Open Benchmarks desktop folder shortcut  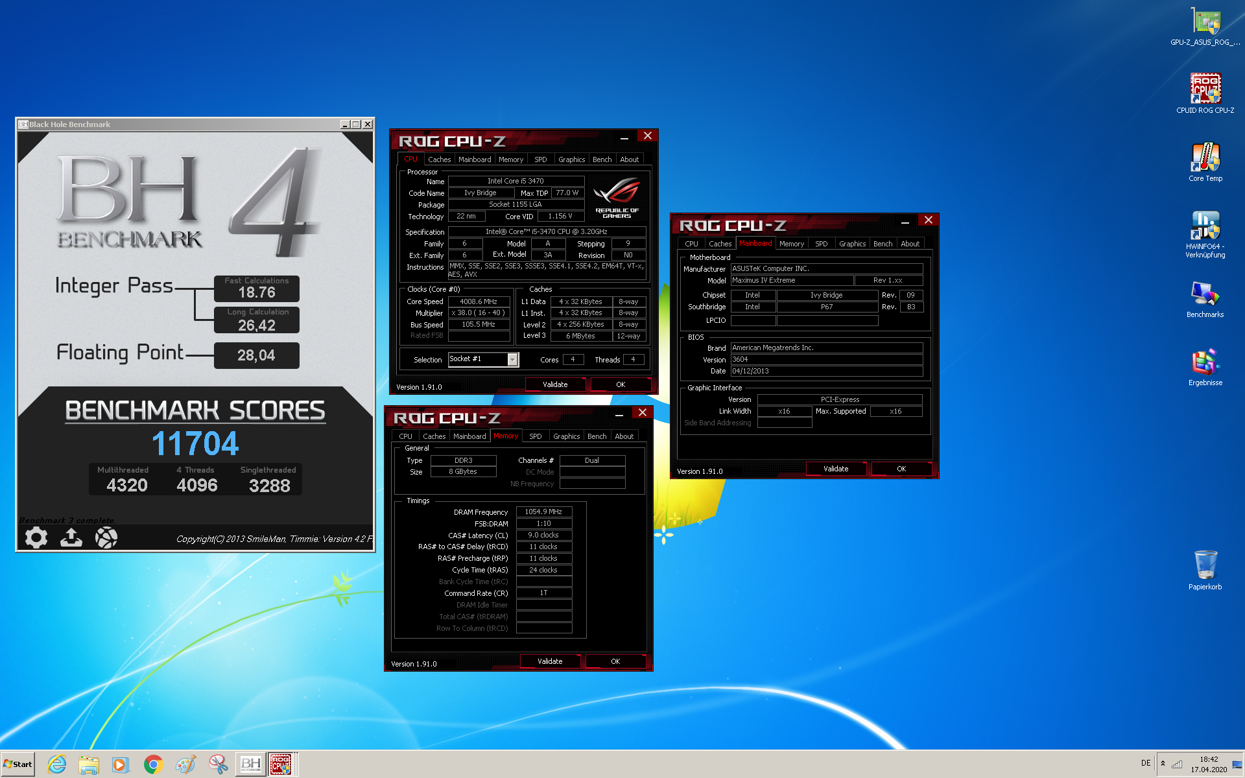[x=1205, y=299]
